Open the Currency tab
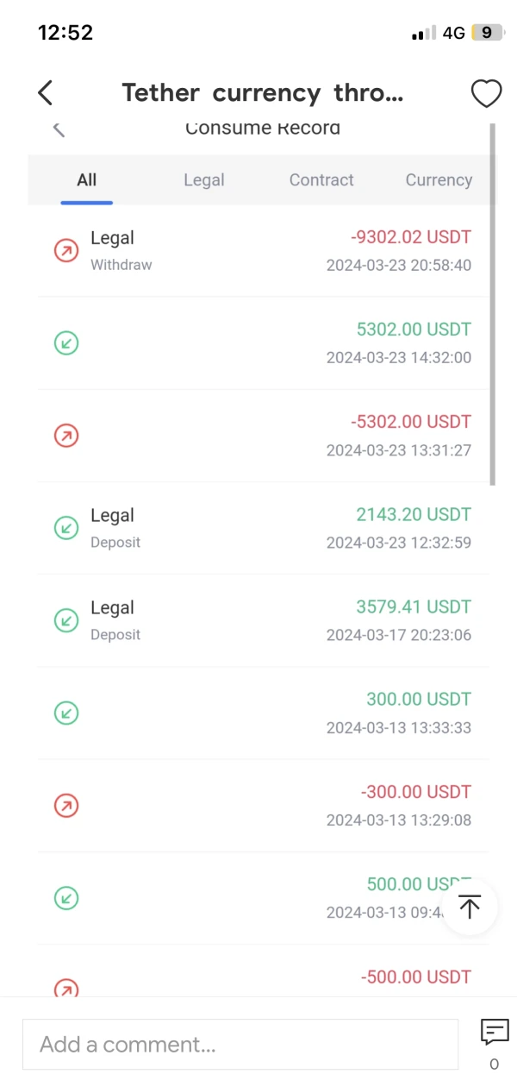Image resolution: width=517 pixels, height=1074 pixels. point(439,180)
